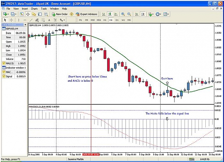Open the Terminal window icon
224x162 pixels.
tap(40, 14)
